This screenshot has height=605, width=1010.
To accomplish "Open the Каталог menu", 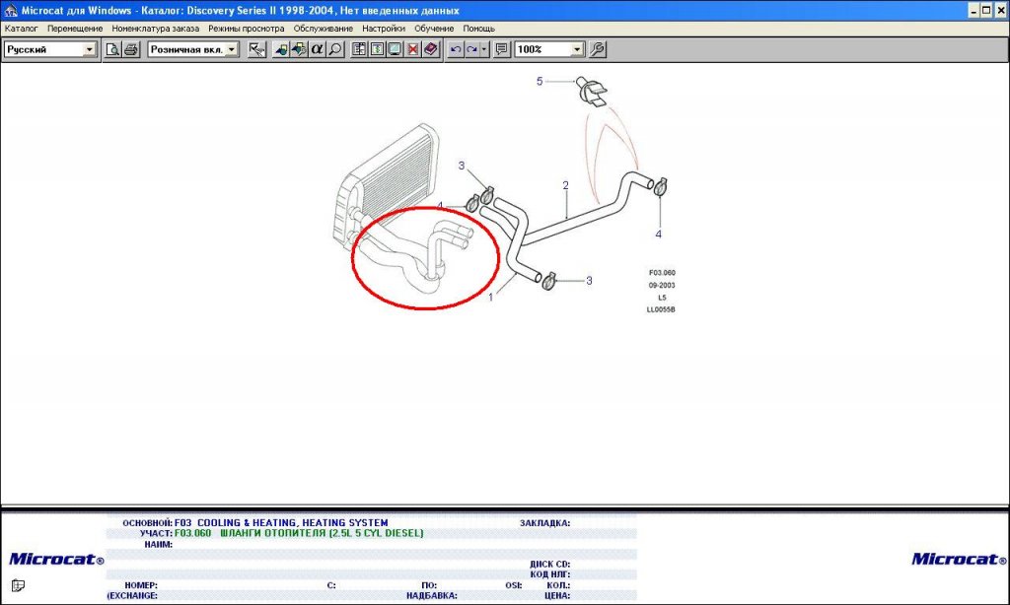I will point(22,29).
